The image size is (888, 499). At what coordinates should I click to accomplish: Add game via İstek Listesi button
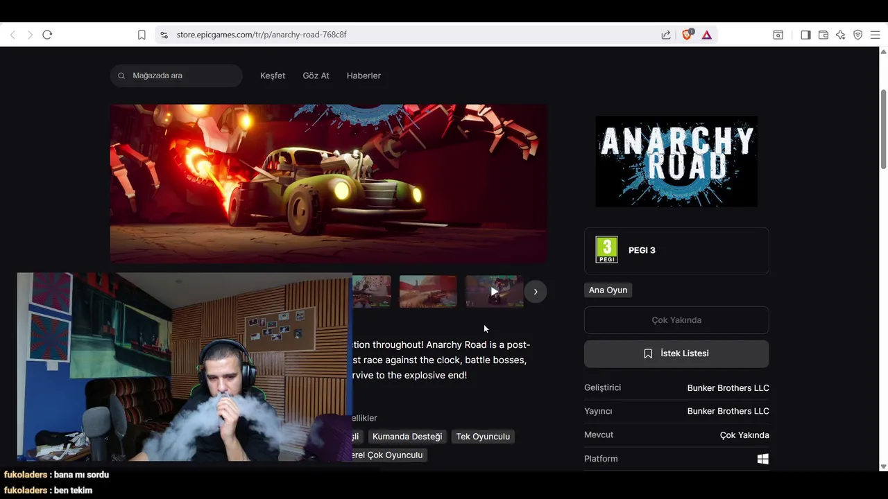click(676, 353)
